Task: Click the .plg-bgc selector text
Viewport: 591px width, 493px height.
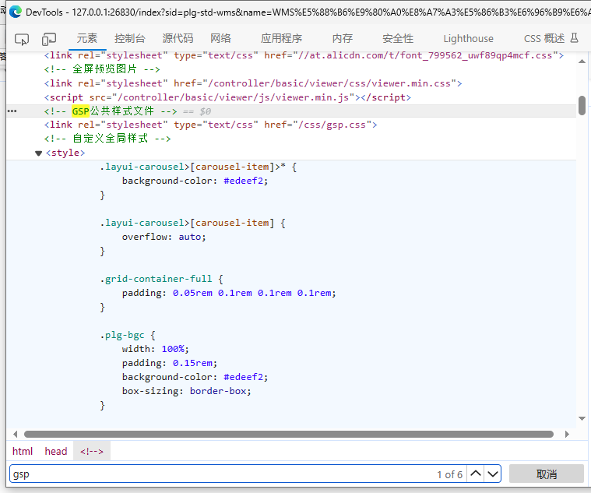Action: click(x=122, y=335)
